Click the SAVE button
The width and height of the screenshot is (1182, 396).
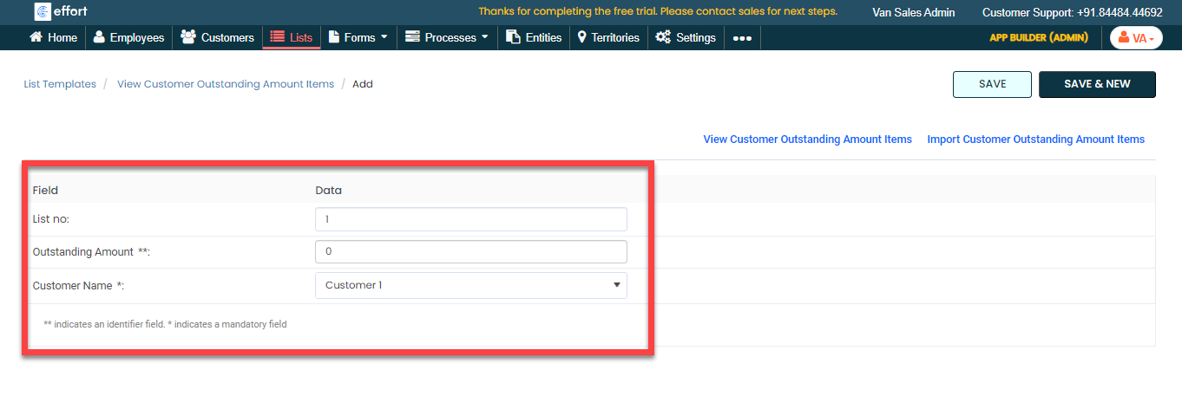click(x=992, y=84)
